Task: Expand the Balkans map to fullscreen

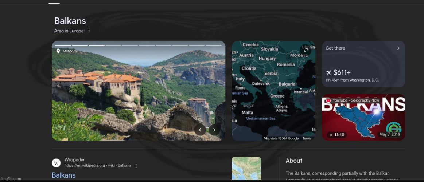Action: [305, 50]
